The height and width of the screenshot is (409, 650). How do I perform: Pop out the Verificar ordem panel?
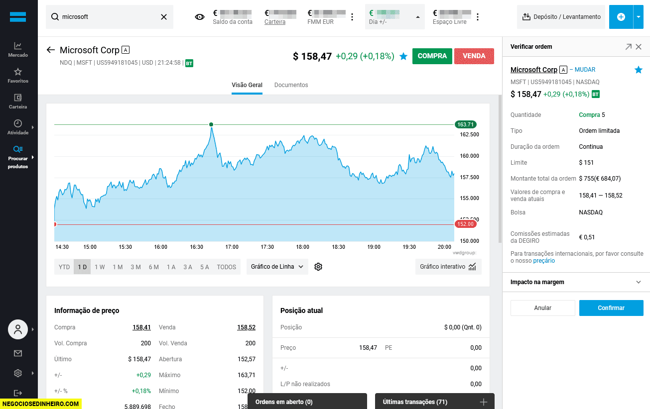pyautogui.click(x=628, y=47)
